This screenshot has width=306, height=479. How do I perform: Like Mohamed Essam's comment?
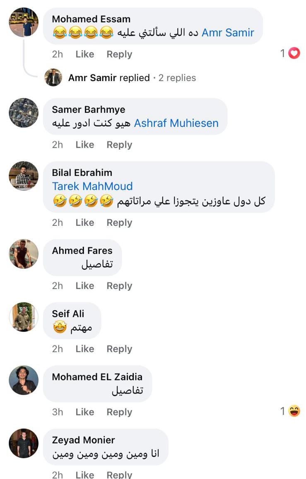tap(84, 54)
